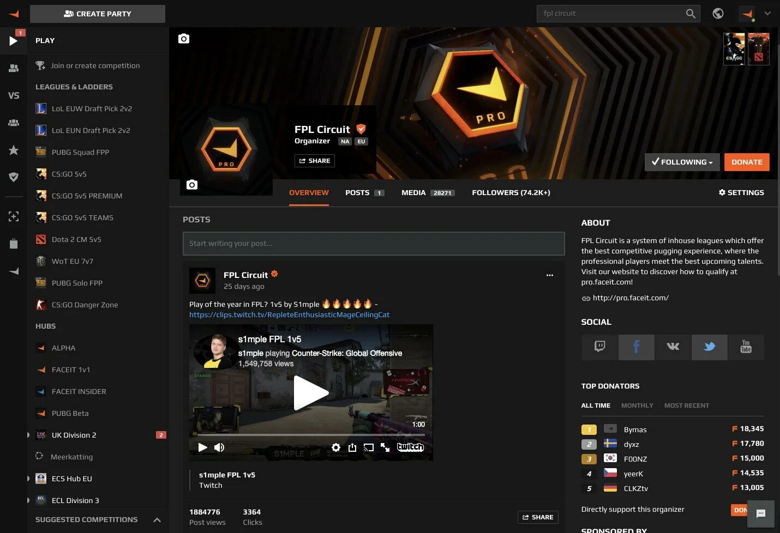Open PUBG Squad FPP ladder

[x=80, y=152]
